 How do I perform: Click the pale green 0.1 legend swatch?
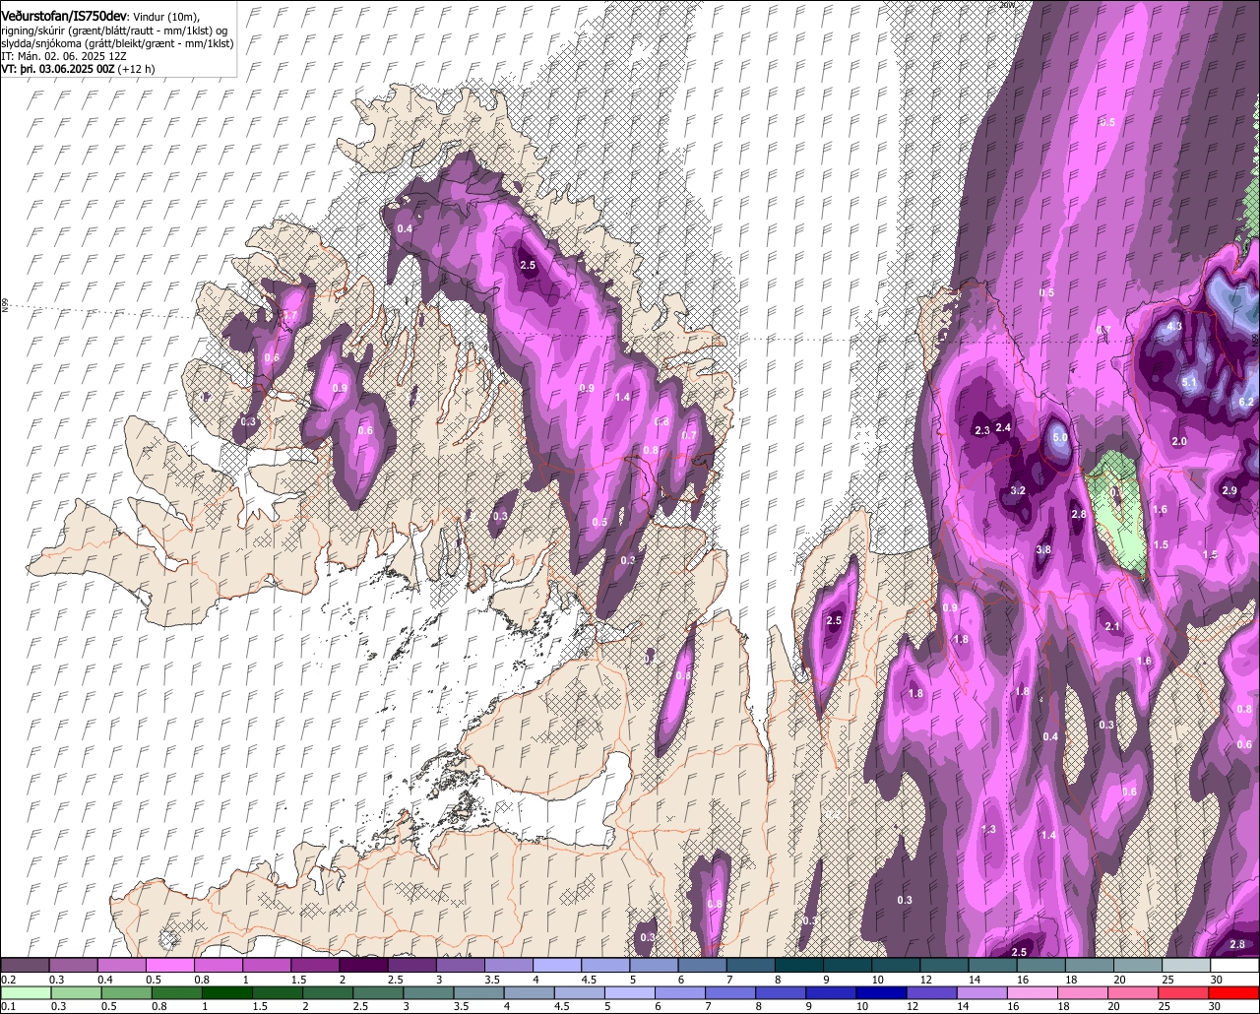pos(25,991)
